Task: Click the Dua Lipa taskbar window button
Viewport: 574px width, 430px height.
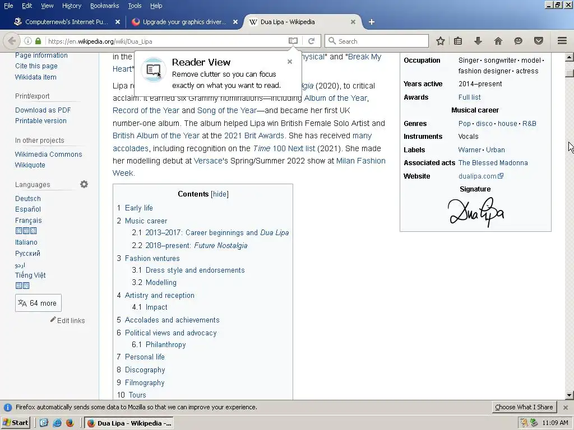Action: coord(129,423)
